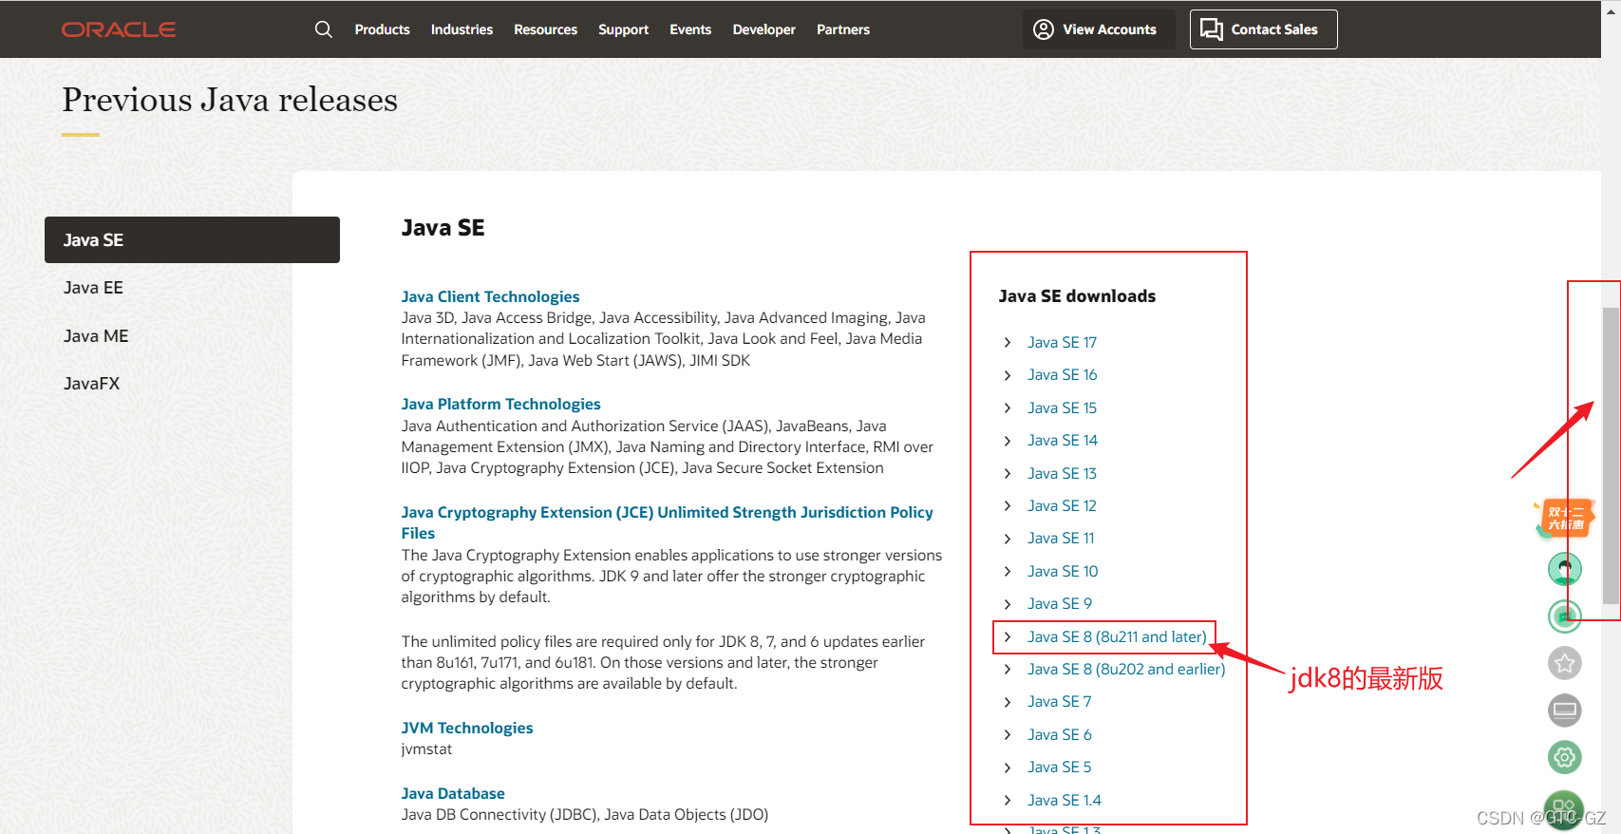Open Java SE 8 (8u202 and earlier) link

[1126, 670]
